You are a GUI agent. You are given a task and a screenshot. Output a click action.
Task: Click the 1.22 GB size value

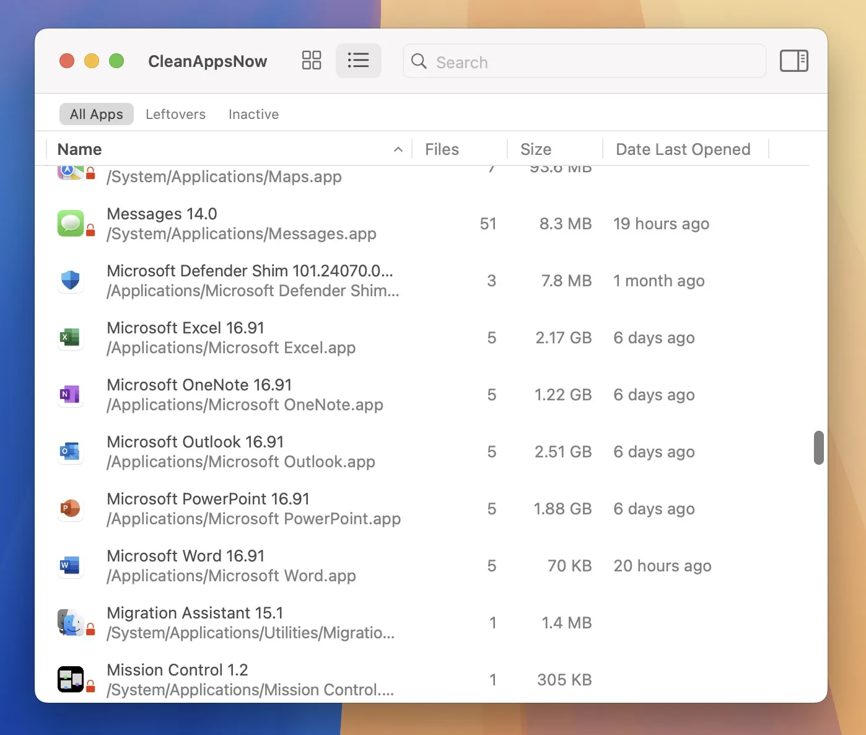pyautogui.click(x=563, y=395)
